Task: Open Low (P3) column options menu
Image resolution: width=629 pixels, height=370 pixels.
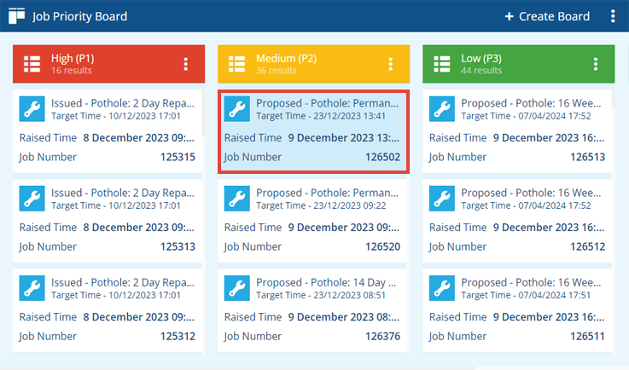Action: point(596,64)
